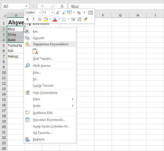Image resolution: width=164 pixels, height=151 pixels.
Task: Click the borders icon in the mini toolbar
Action: [64, 19]
